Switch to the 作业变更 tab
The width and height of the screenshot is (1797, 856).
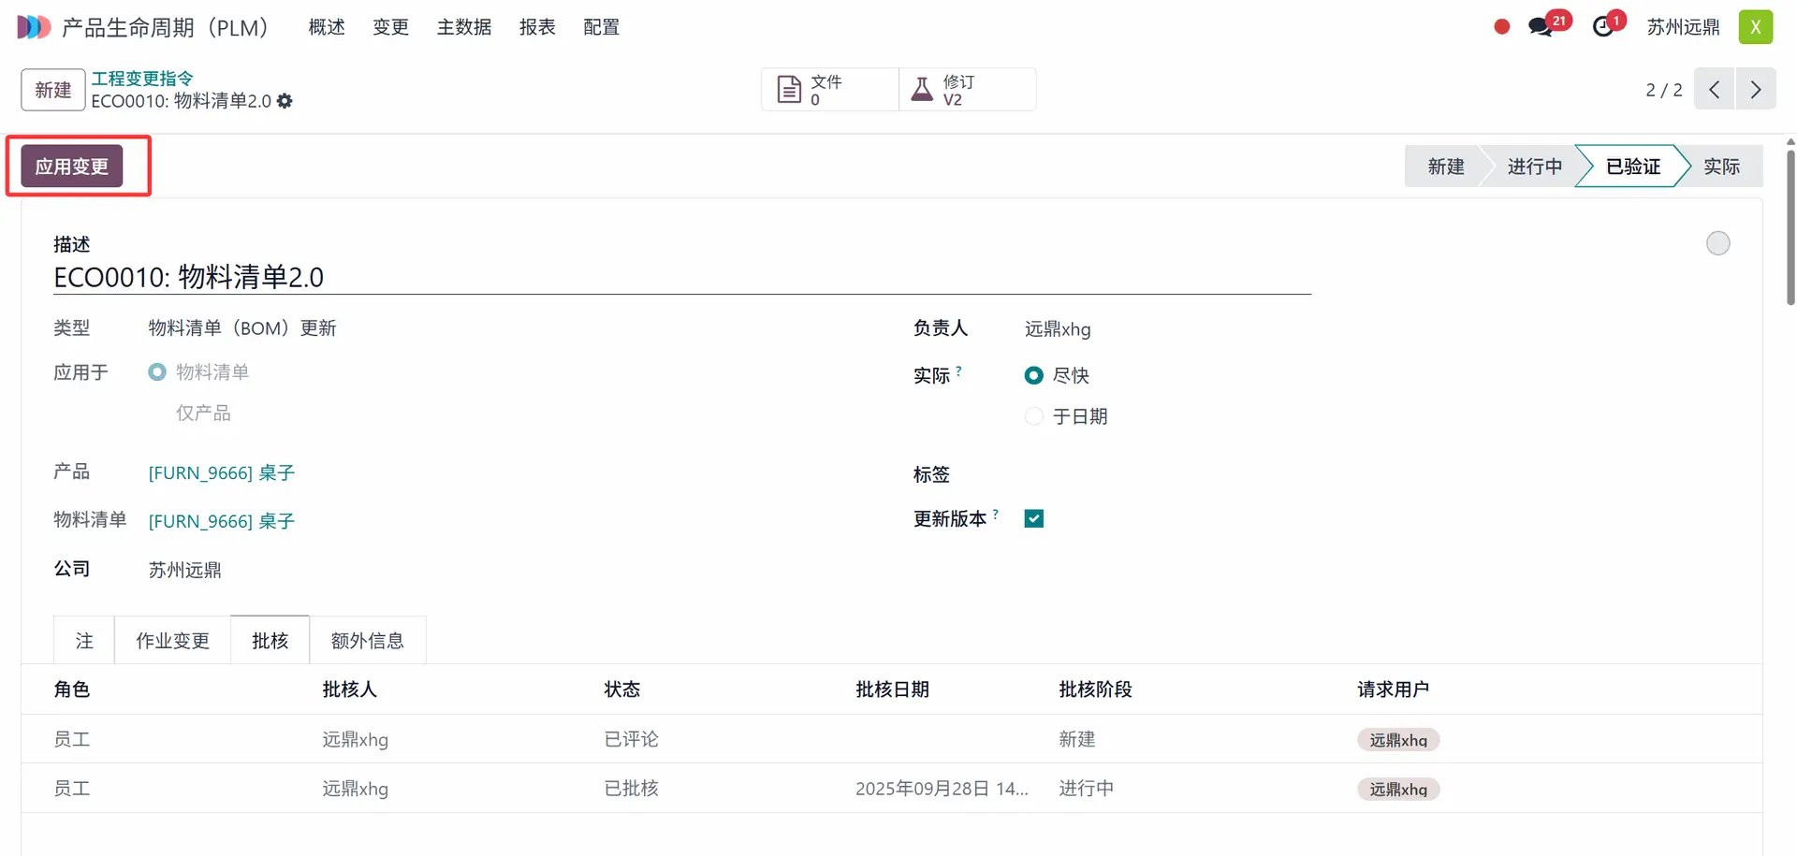pyautogui.click(x=172, y=641)
